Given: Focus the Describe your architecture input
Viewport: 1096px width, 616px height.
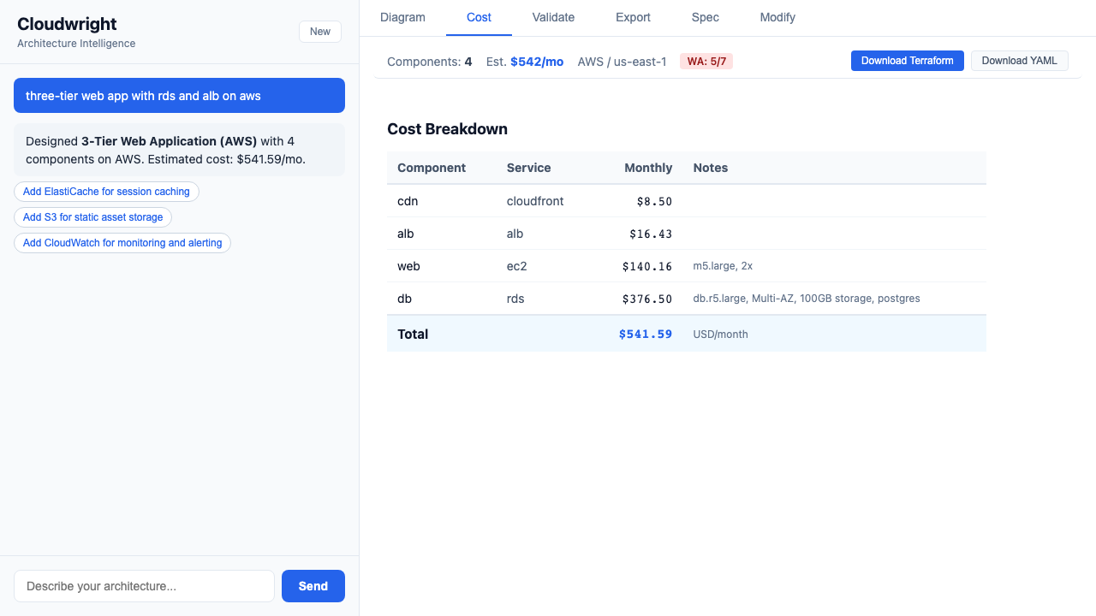Looking at the screenshot, I should coord(144,586).
